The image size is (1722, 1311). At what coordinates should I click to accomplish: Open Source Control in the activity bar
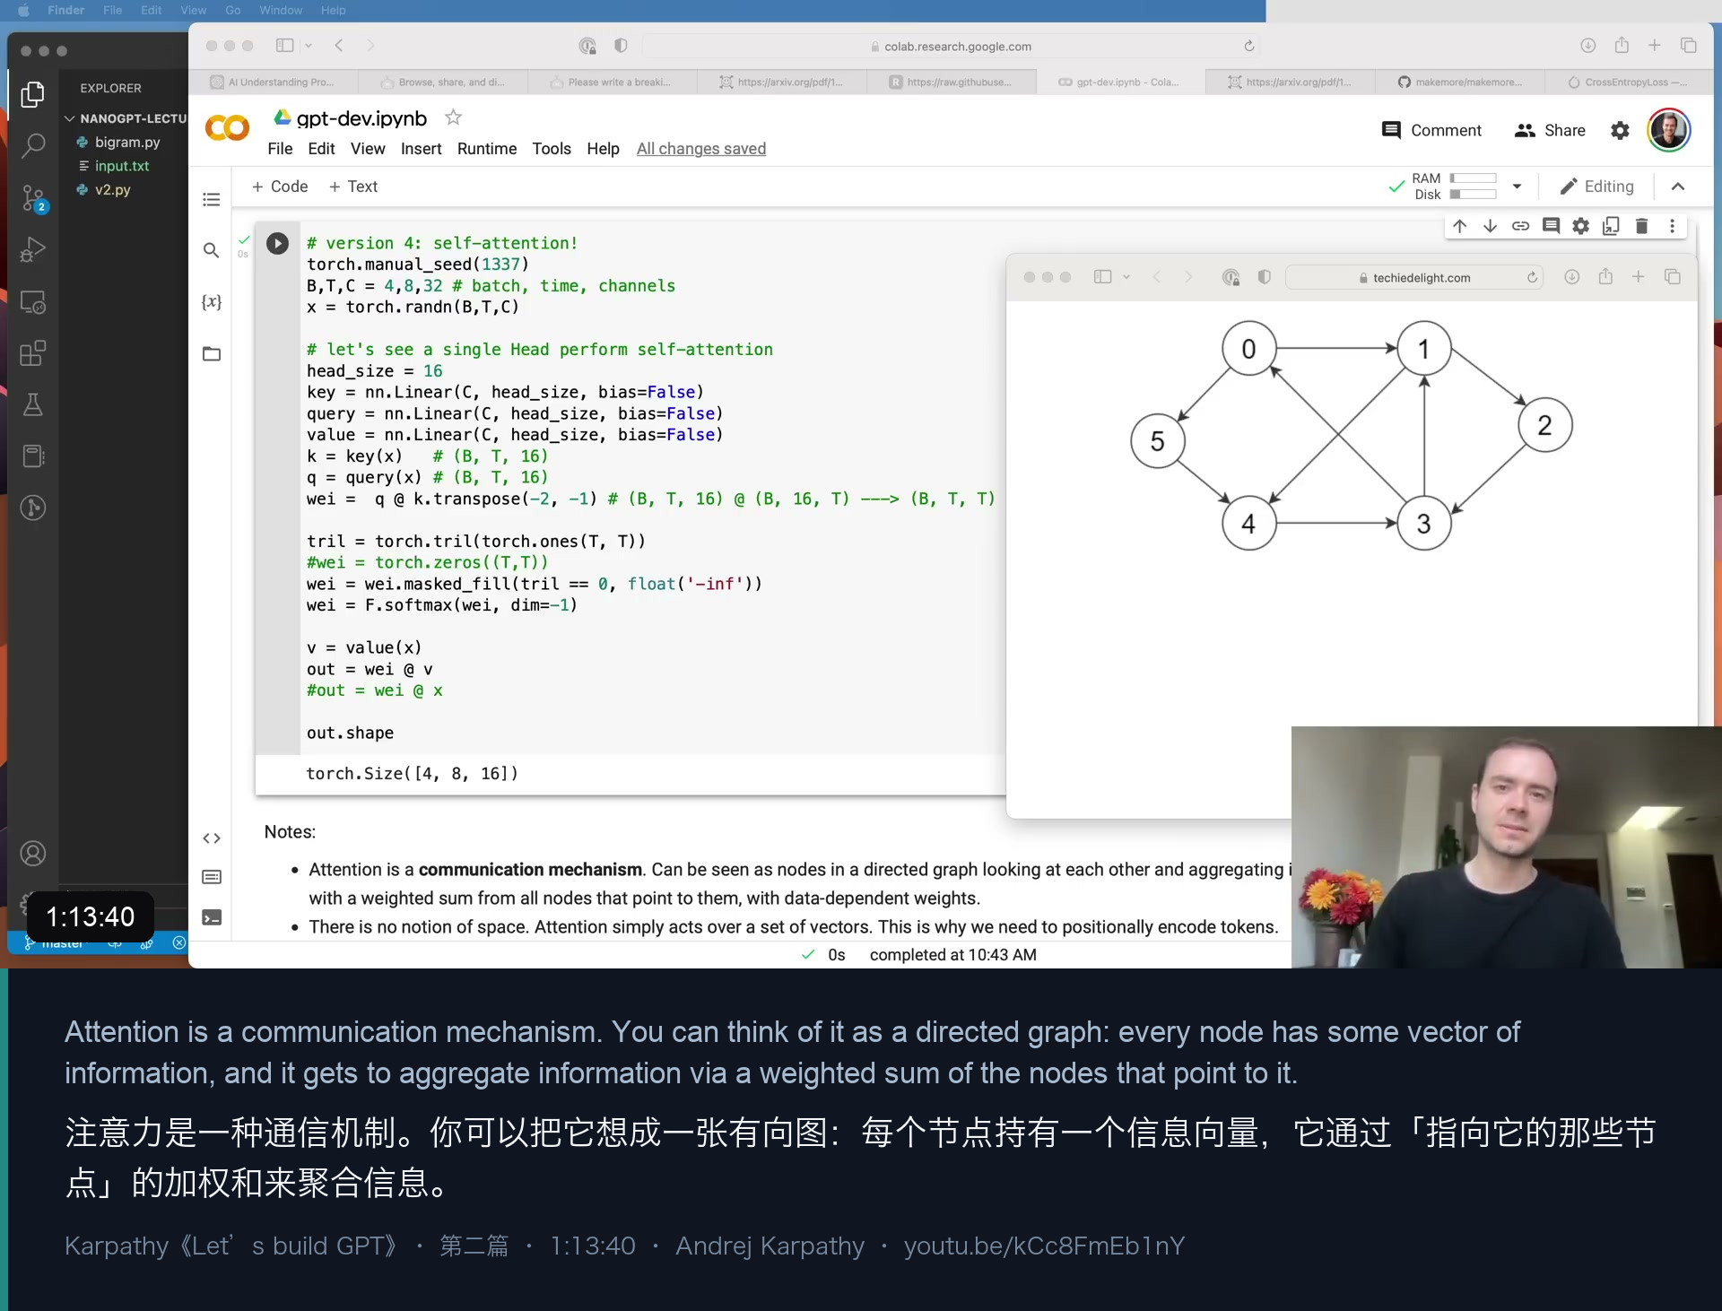(33, 197)
